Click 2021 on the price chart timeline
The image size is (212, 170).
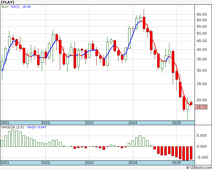click(5, 123)
